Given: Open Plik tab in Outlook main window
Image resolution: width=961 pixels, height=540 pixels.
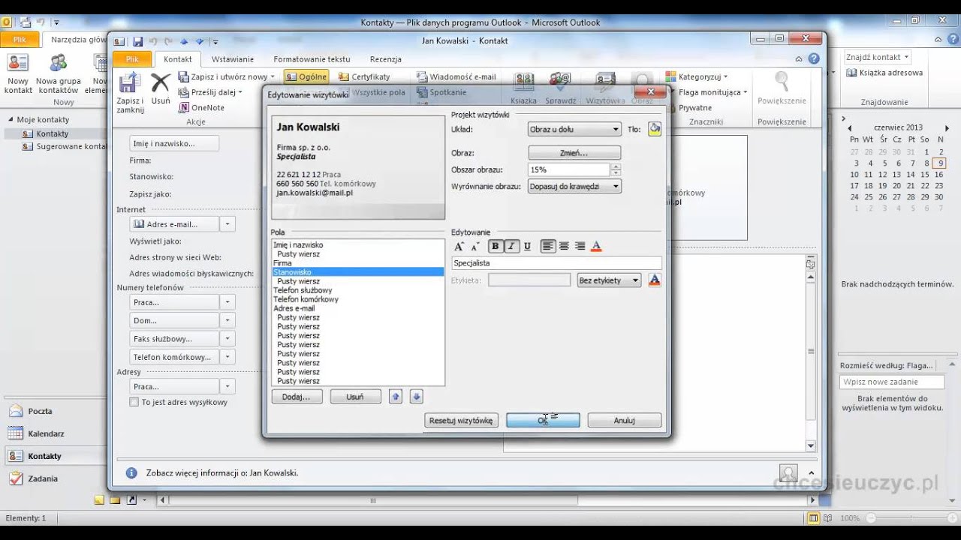Looking at the screenshot, I should [20, 39].
